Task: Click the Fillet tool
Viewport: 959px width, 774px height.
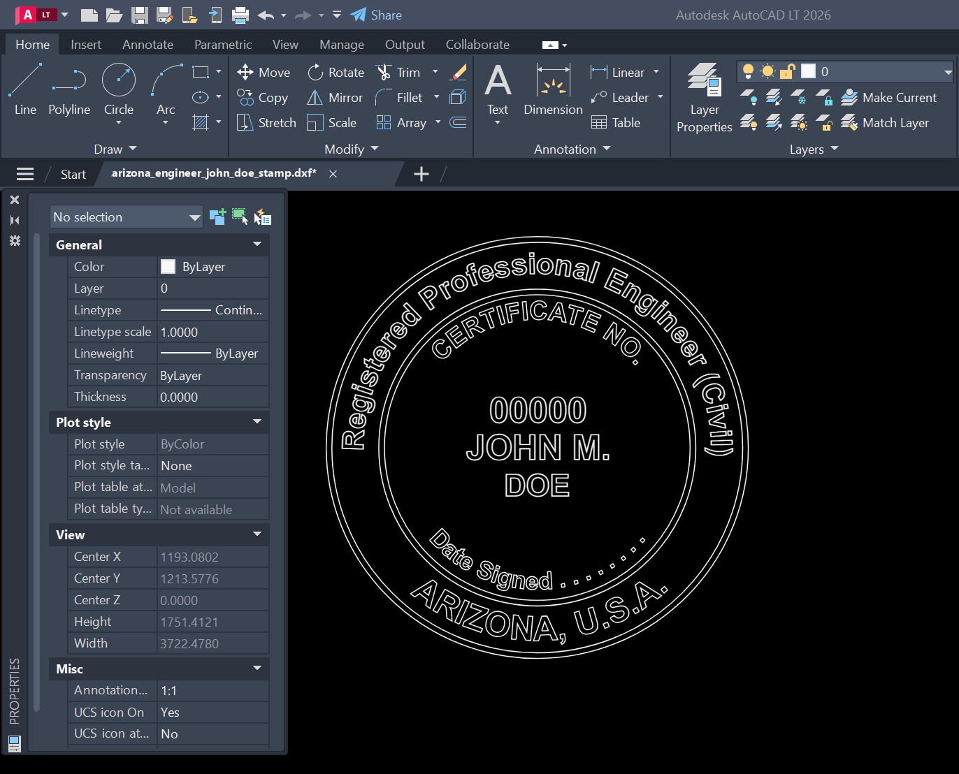Action: [399, 97]
